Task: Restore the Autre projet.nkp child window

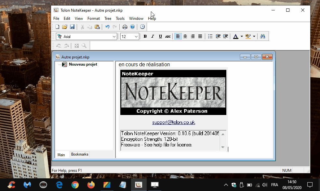Action: pyautogui.click(x=256, y=57)
